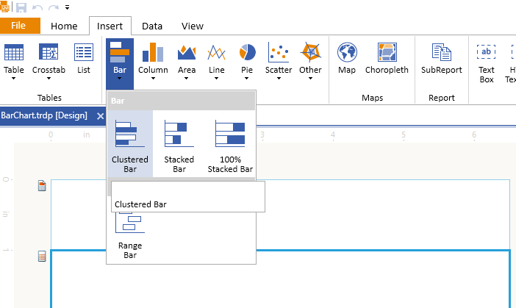Click the Scatter chart icon

[x=279, y=52]
